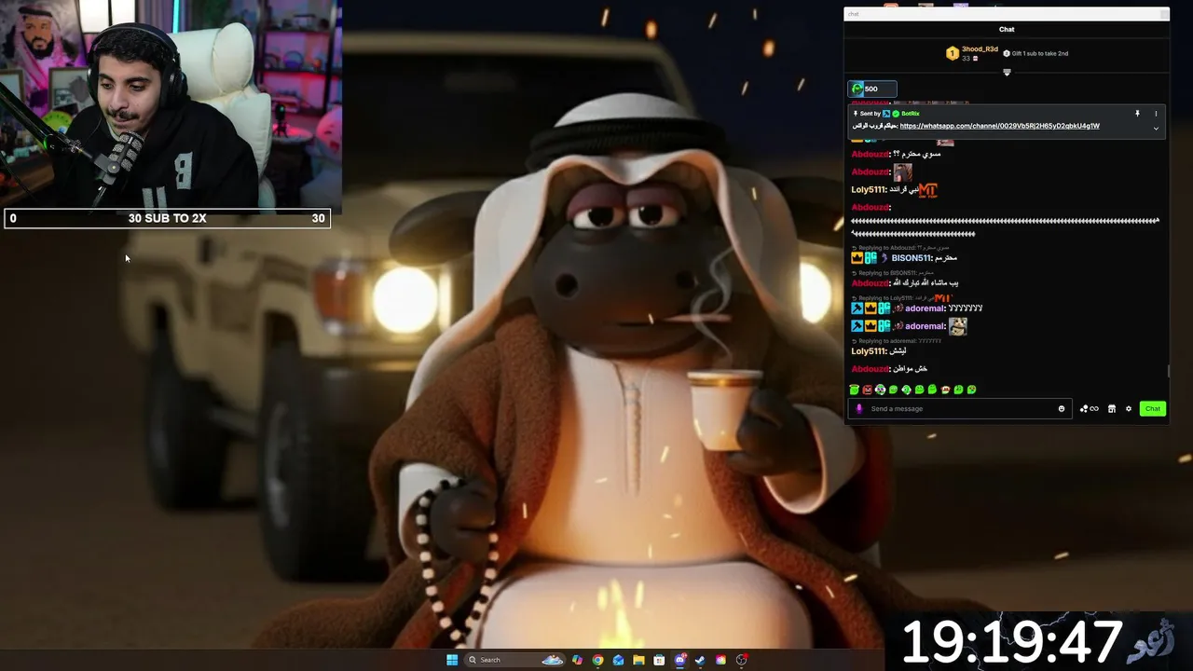Click crown badge next to BISON511

point(857,258)
